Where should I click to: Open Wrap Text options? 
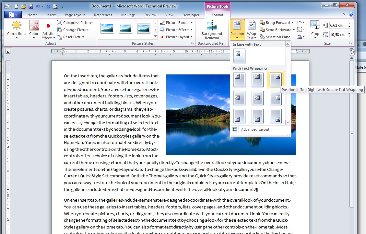coord(251,30)
